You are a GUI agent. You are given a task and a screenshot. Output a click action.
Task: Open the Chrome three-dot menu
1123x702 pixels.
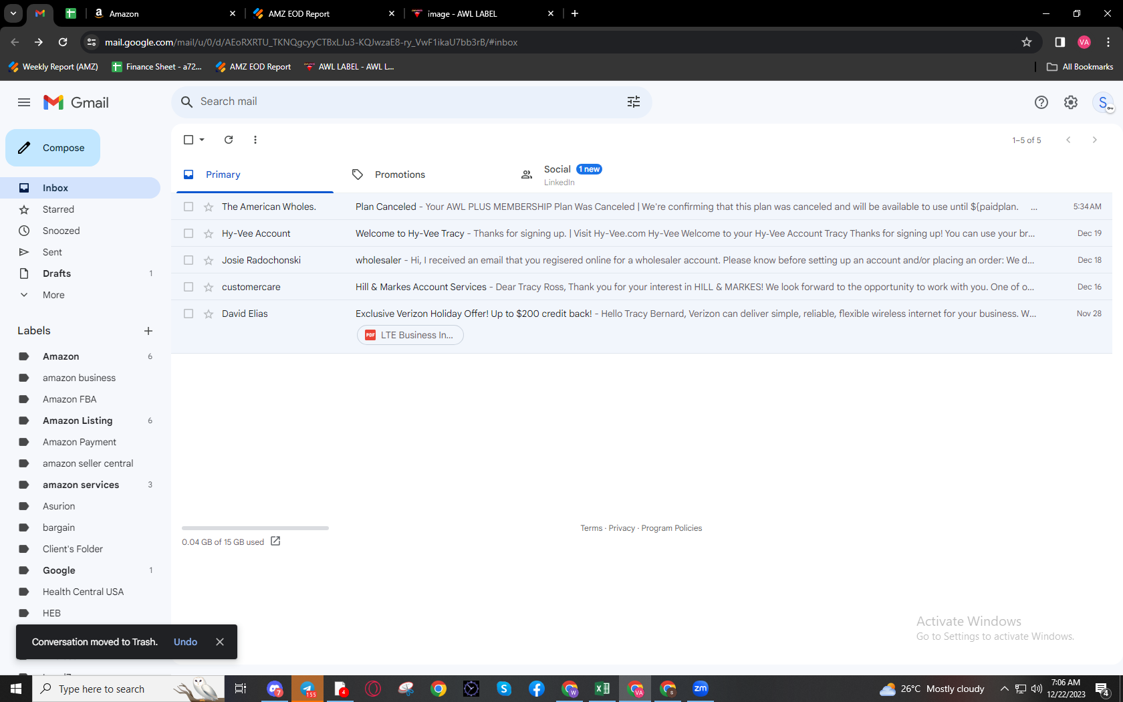pos(1108,42)
